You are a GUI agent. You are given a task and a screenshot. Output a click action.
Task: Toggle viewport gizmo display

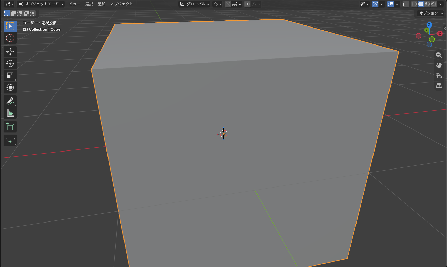[375, 4]
